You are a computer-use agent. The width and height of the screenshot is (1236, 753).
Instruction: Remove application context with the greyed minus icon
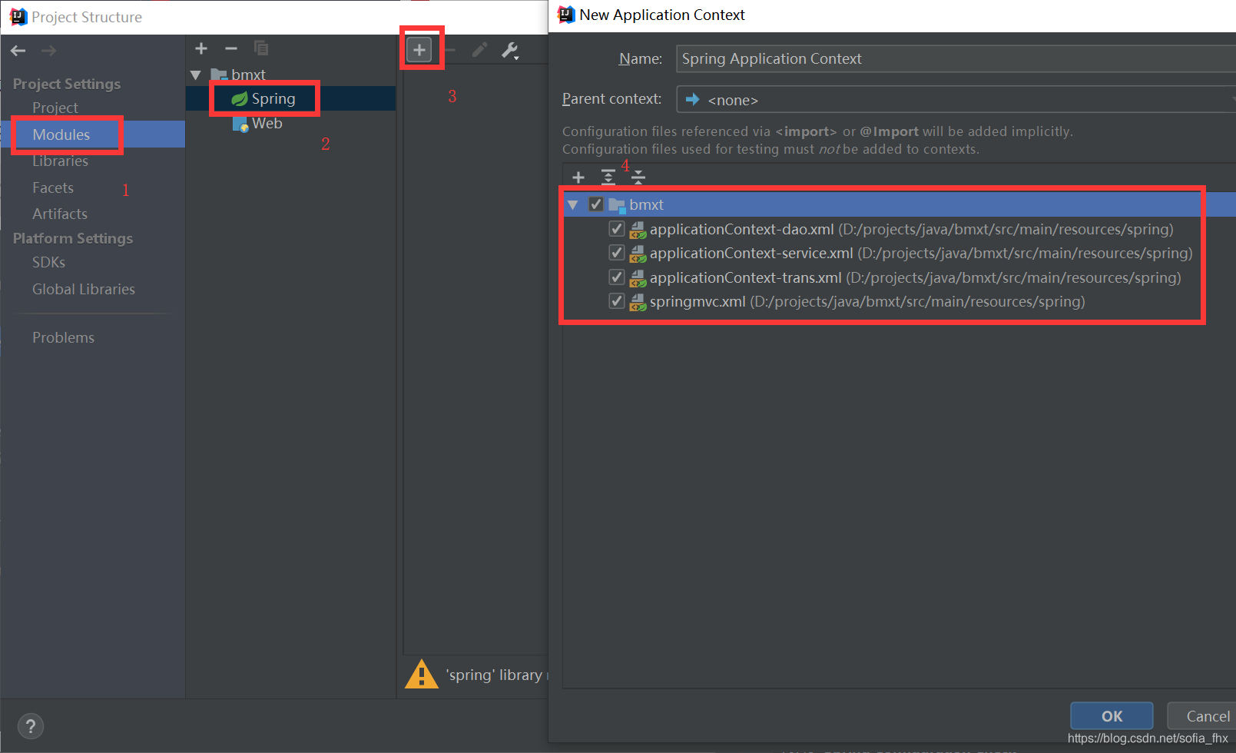[450, 50]
